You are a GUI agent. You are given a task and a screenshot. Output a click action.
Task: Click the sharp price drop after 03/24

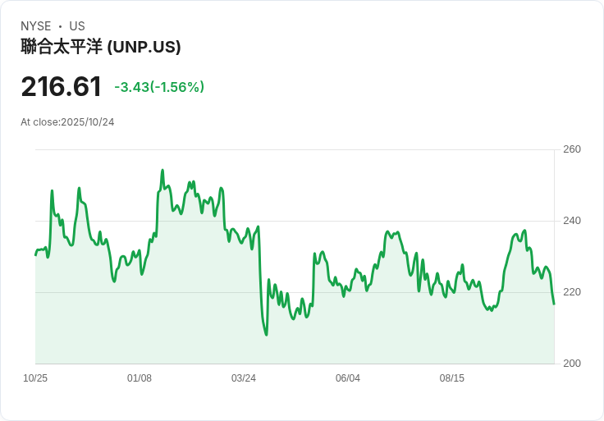click(260, 277)
